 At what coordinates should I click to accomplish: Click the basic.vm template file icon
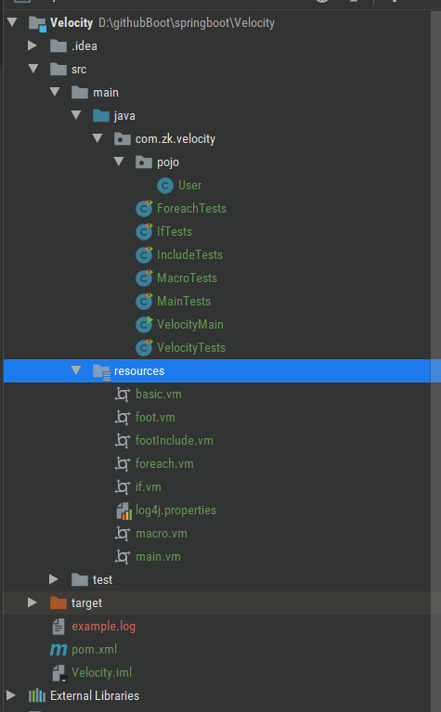tap(123, 395)
